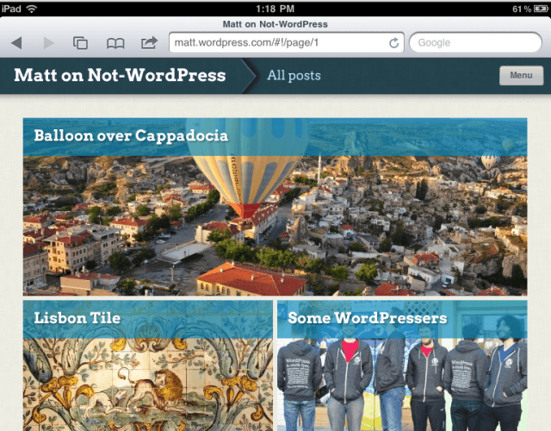
Task: Open the Balloon over Cappadocia post title
Action: coord(131,136)
